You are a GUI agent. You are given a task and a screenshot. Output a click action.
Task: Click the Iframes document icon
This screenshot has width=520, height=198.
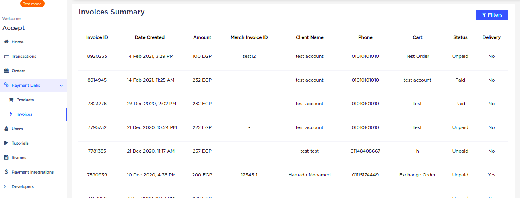click(x=6, y=157)
